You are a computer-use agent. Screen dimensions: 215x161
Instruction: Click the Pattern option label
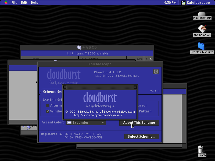coord(145,111)
